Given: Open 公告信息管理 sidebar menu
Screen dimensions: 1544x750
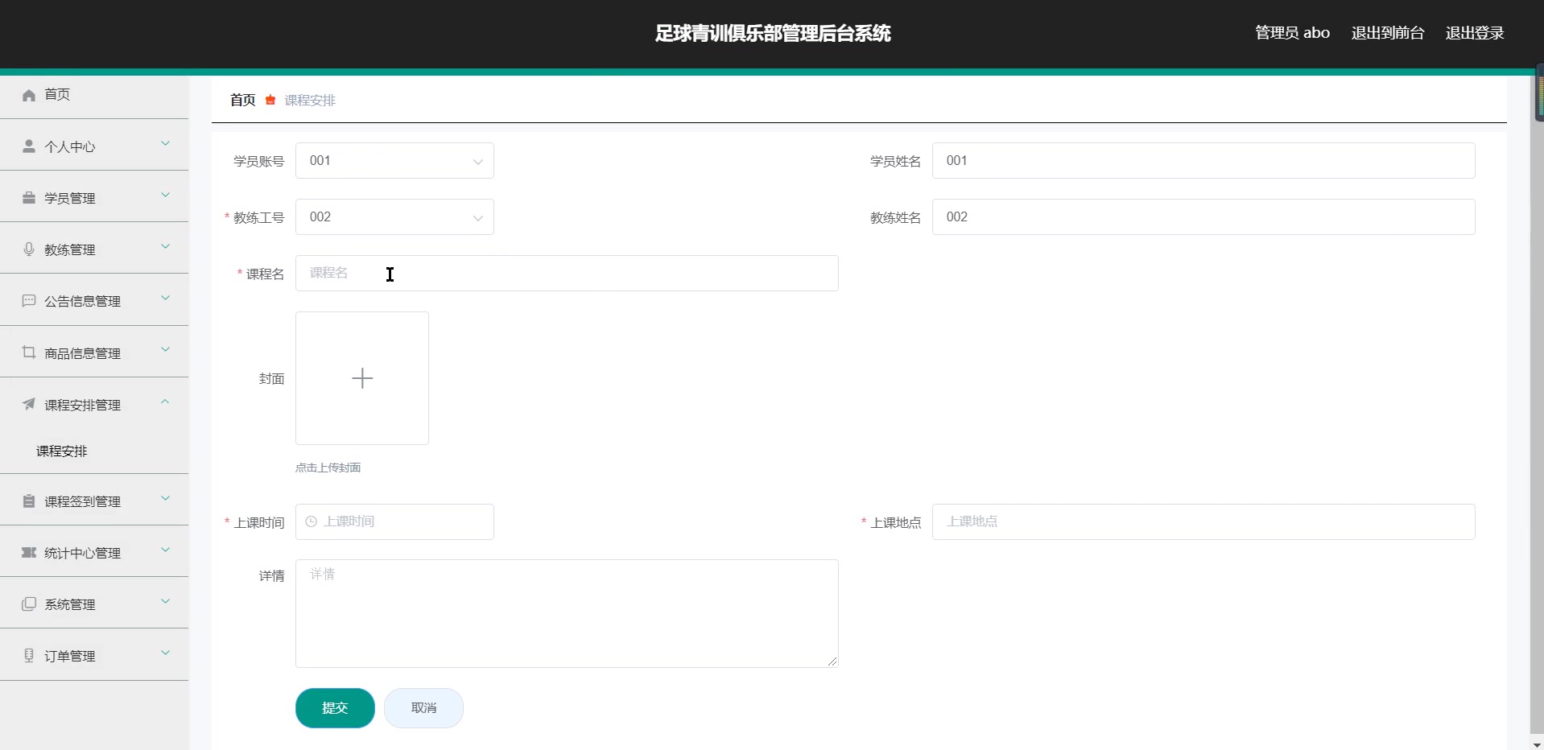Looking at the screenshot, I should coord(94,301).
